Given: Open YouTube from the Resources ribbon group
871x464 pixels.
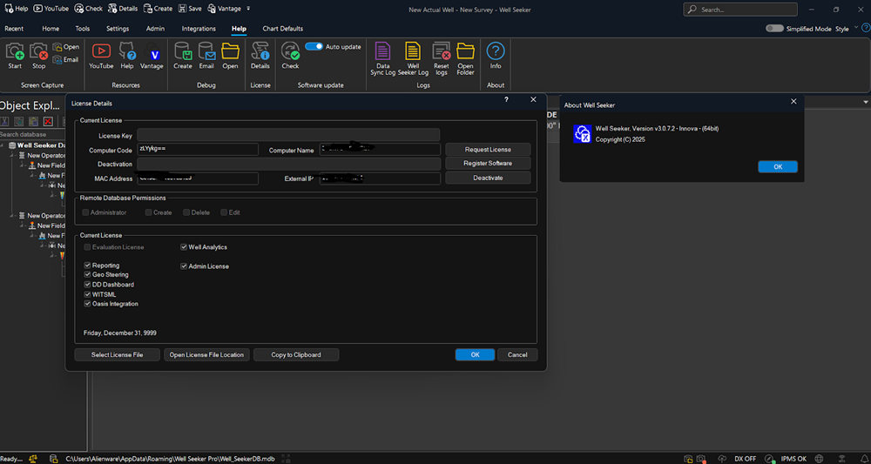Looking at the screenshot, I should coord(101,56).
